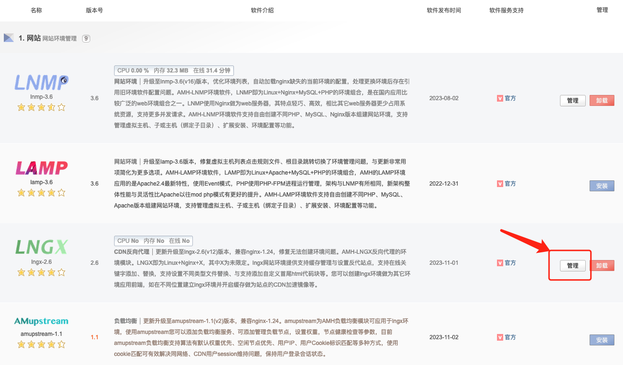
Task: Install amupstream-1.1 with its 安装 button
Action: pyautogui.click(x=602, y=340)
